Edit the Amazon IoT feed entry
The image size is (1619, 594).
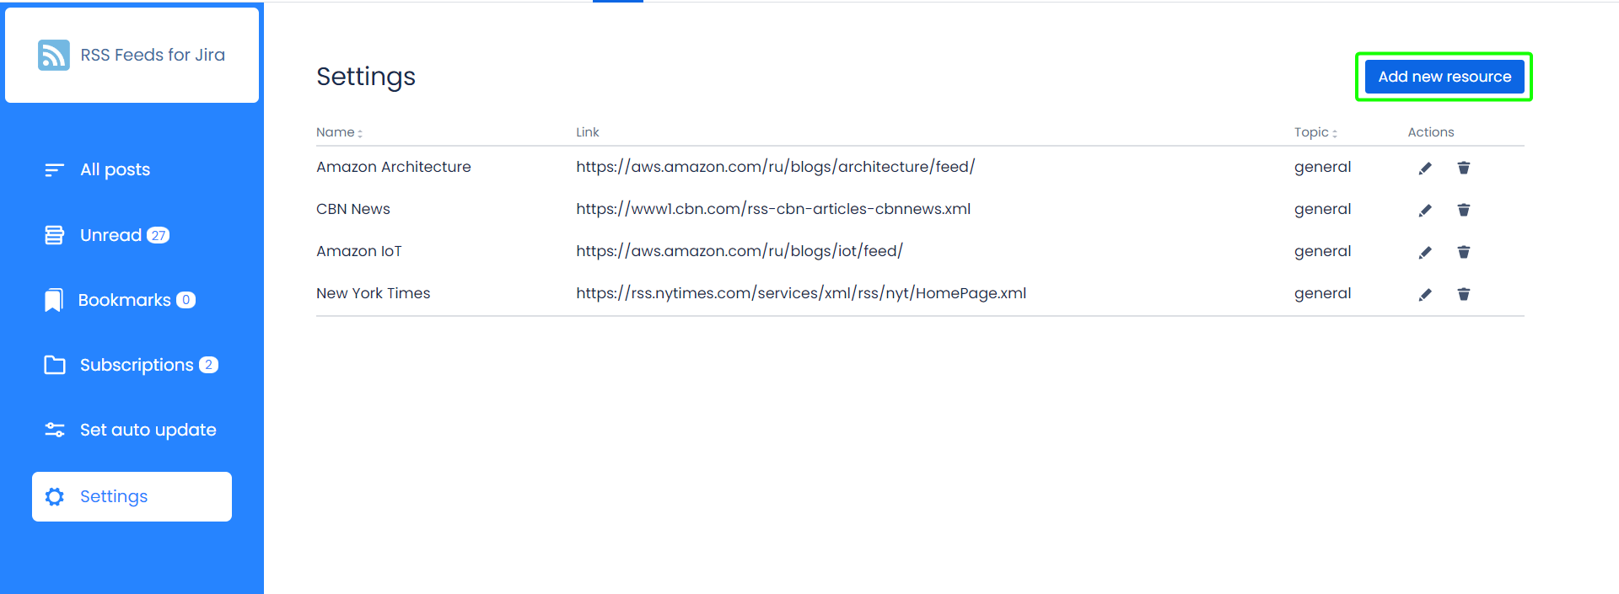(x=1425, y=252)
